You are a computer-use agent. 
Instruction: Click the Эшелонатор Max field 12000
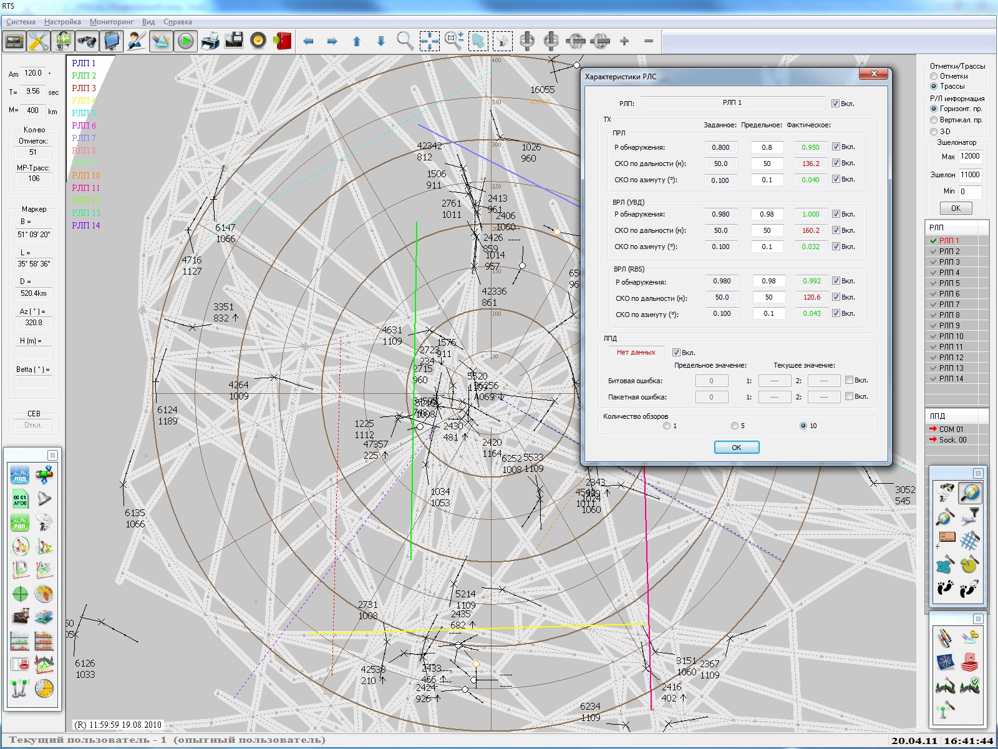(x=970, y=156)
